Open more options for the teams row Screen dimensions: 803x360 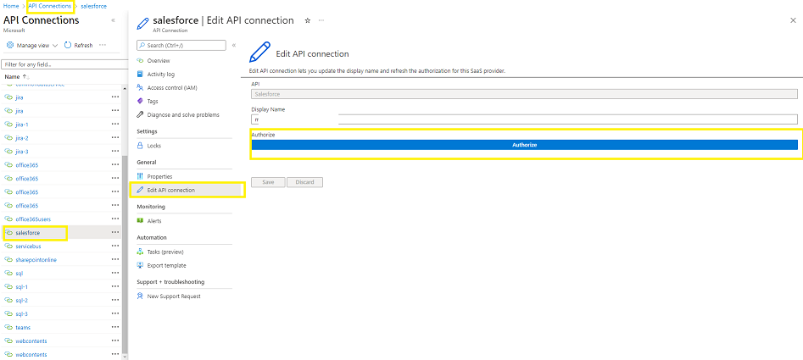[x=114, y=327]
